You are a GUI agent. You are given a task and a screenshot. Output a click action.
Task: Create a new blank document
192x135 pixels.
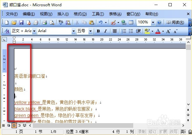coord(7,22)
